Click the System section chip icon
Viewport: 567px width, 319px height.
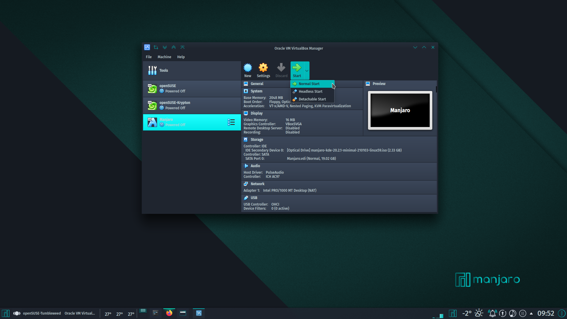pyautogui.click(x=246, y=91)
